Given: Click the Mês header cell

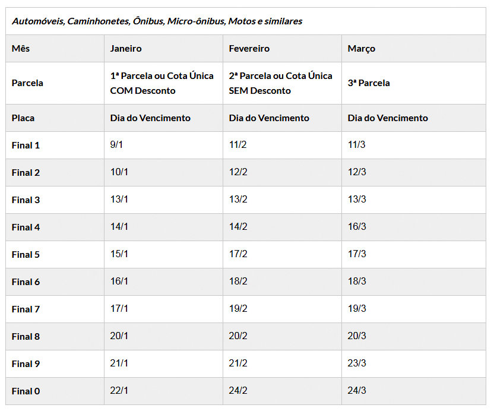Looking at the screenshot, I should (21, 49).
